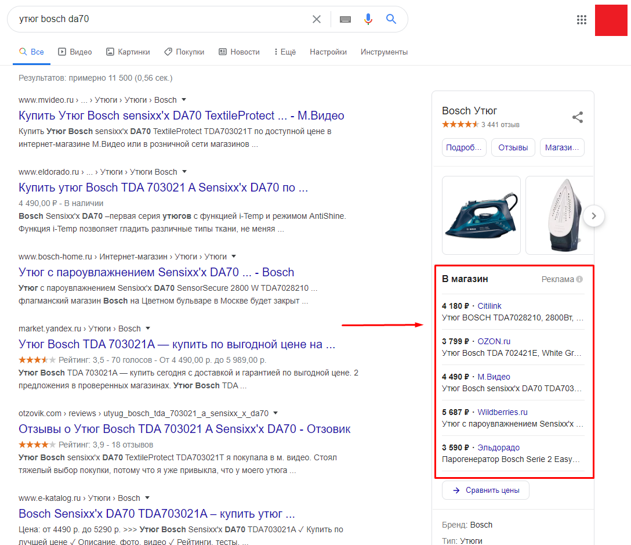
Task: Switch to the Видео tab
Action: pos(75,52)
